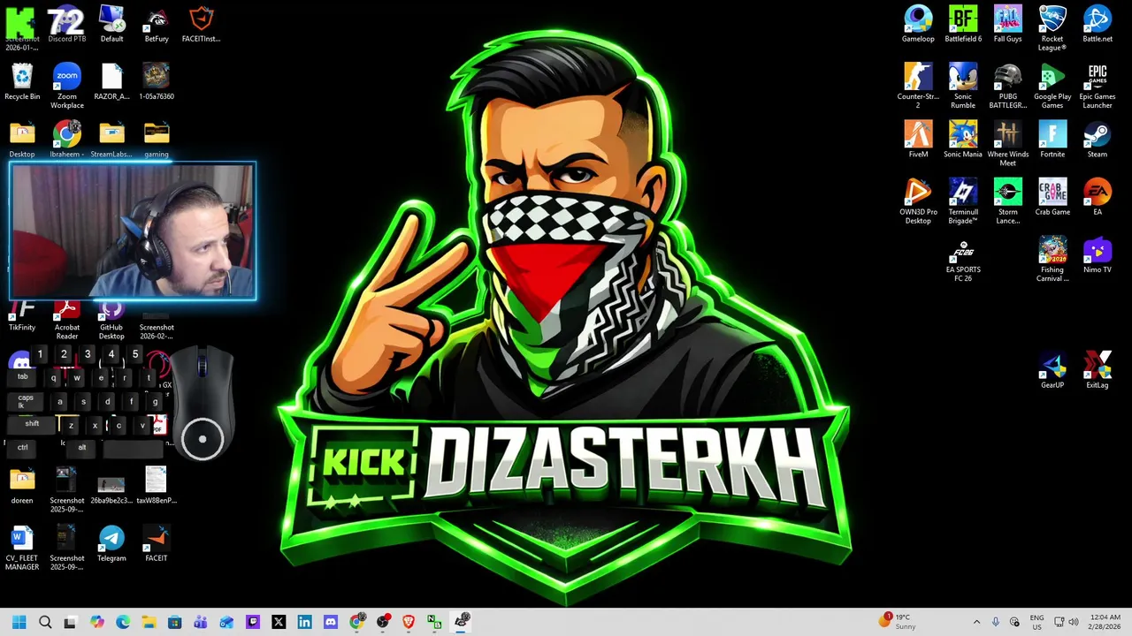This screenshot has height=636, width=1132.
Task: Select the Sonic Mania icon
Action: coord(963,140)
